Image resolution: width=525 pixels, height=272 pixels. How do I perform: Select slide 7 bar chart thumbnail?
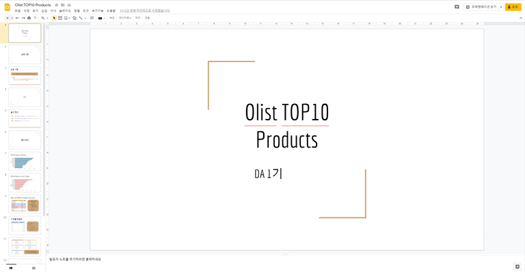tap(25, 161)
